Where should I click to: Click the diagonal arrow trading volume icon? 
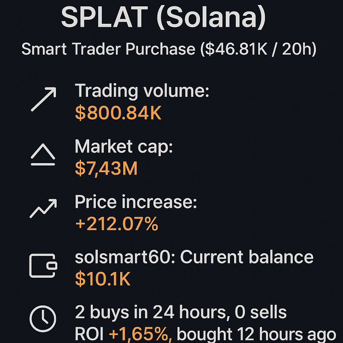pos(44,99)
